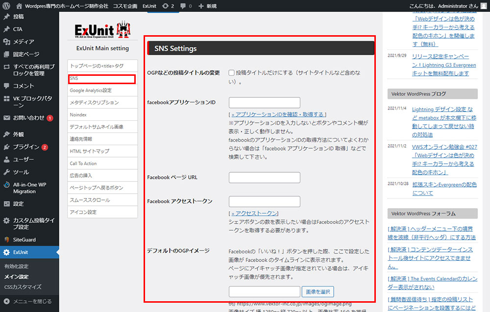Enable 投稿タイトルだけにする checkbox
Screen dimensions: 490x312
(232, 73)
